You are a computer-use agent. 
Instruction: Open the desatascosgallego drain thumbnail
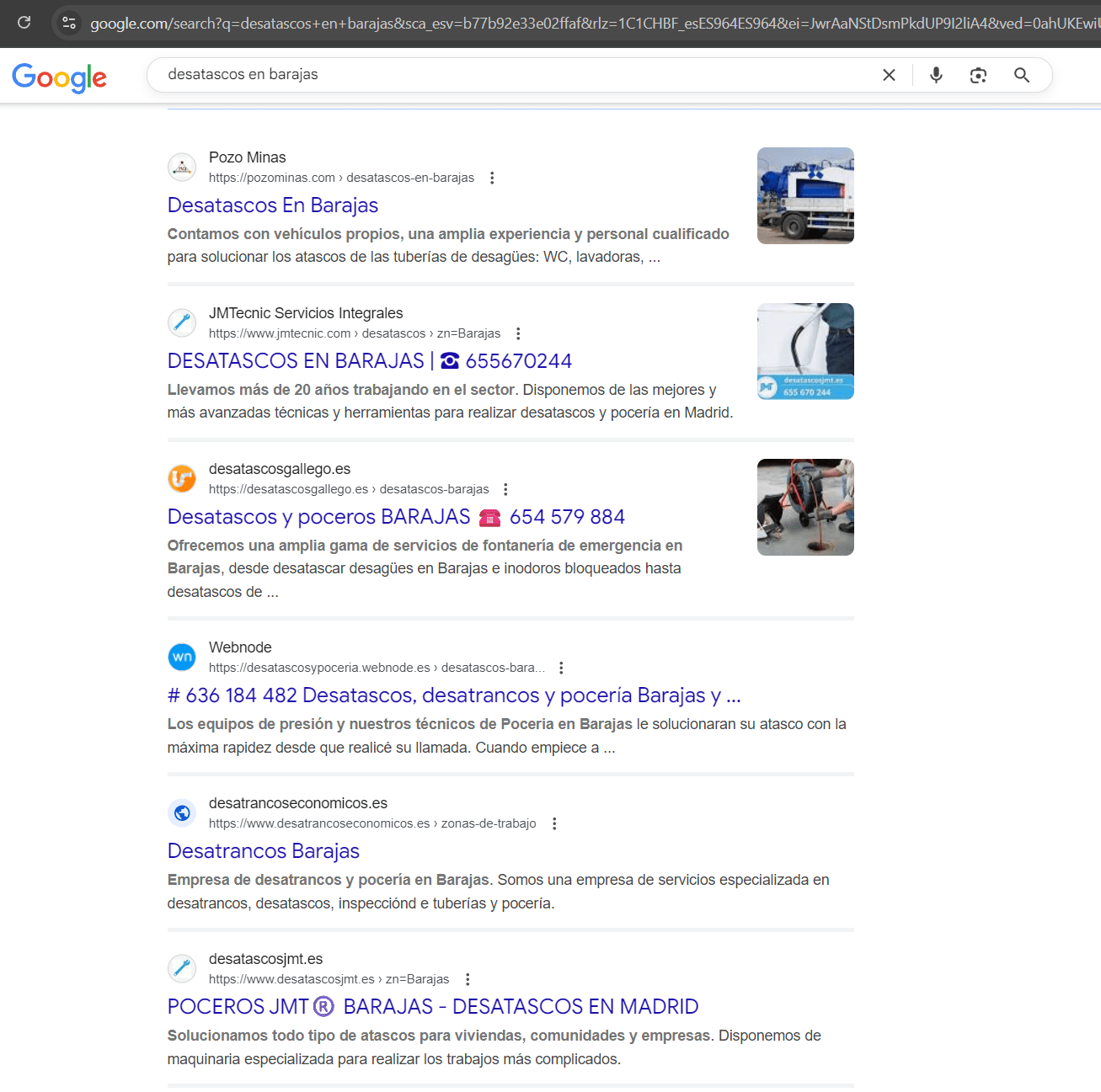[805, 507]
